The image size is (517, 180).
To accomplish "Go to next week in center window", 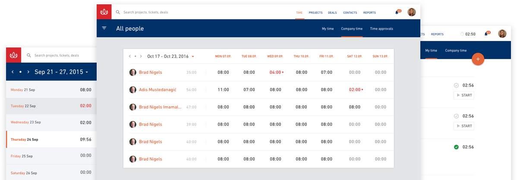I will click(x=141, y=57).
